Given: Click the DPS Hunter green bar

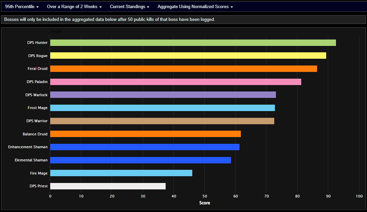Looking at the screenshot, I should [x=192, y=43].
